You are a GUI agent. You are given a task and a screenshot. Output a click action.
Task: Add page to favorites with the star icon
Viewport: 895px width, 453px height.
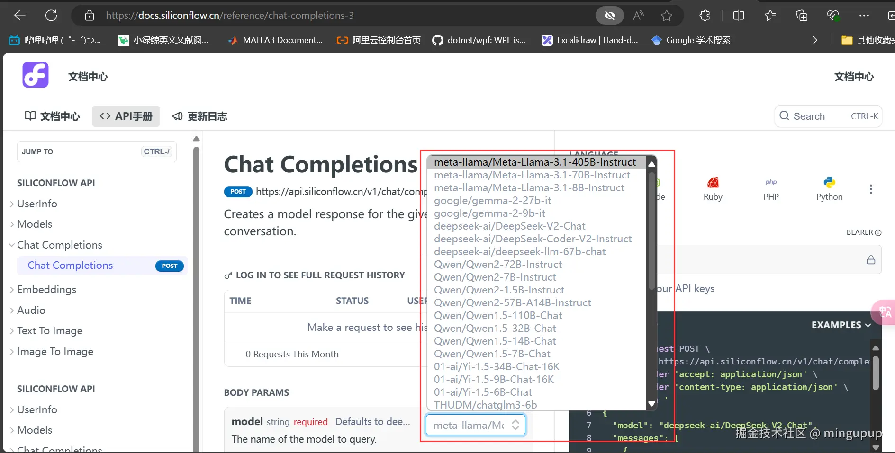[x=667, y=16]
